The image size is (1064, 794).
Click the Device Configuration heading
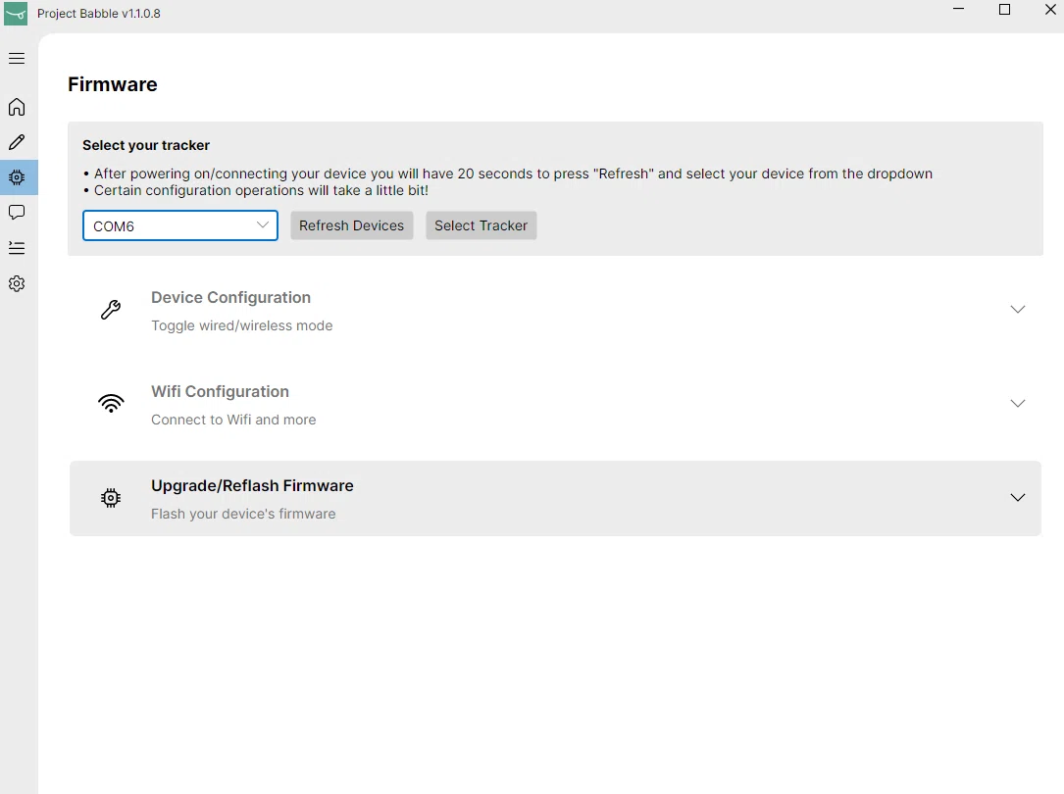pyautogui.click(x=230, y=298)
